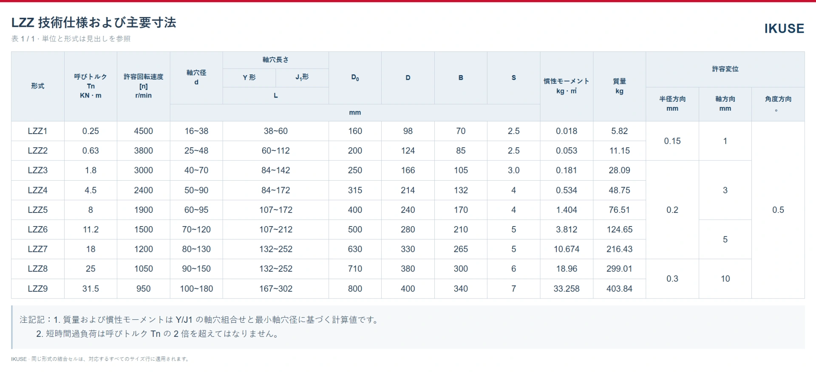Click speed value 1050
This screenshot has height=372, width=816.
pos(144,269)
